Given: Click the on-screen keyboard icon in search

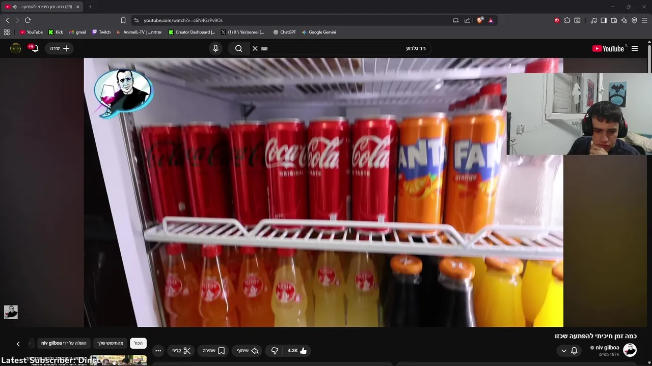Looking at the screenshot, I should [264, 48].
